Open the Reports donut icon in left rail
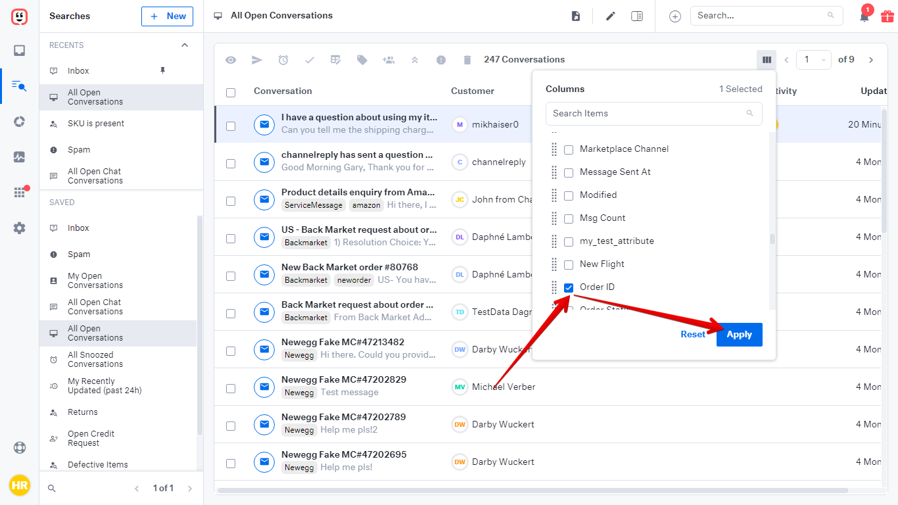This screenshot has width=898, height=505. 19,122
